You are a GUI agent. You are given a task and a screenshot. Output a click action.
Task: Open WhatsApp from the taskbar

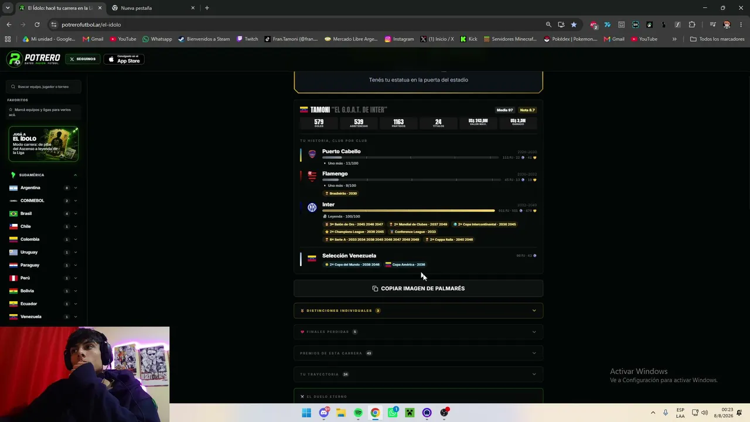pyautogui.click(x=393, y=413)
